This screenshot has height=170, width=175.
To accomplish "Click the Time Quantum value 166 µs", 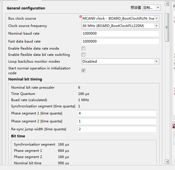I will coord(84,94).
